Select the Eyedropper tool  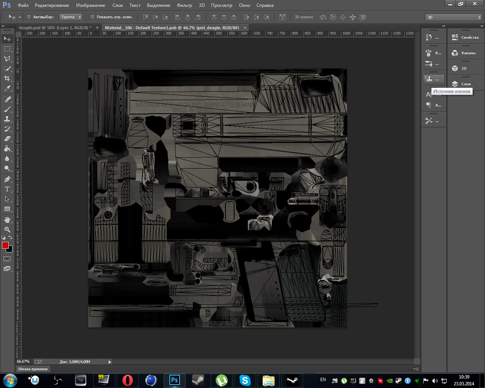tap(7, 88)
